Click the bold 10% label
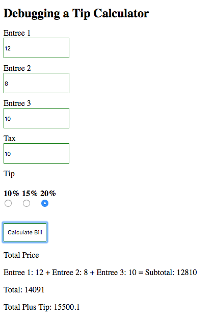 point(11,194)
